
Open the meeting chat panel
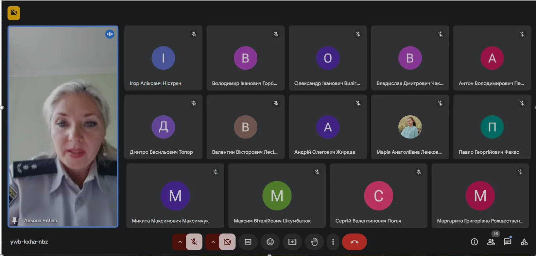click(508, 242)
